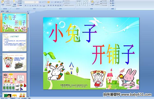Select the oval shape in the shapes gallery
The height and width of the screenshot is (99, 154).
pyautogui.click(x=88, y=1)
